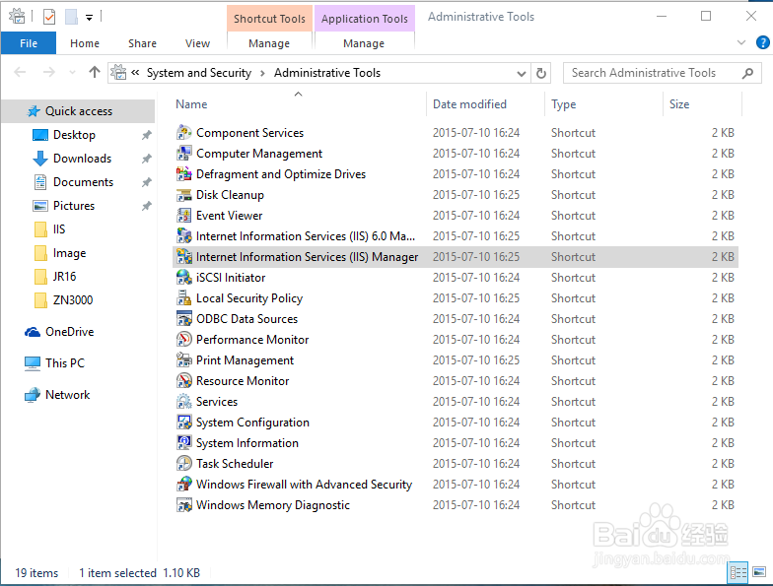Screen dimensions: 773x586
Task: Expand the ribbon with the chevron
Action: (741, 42)
